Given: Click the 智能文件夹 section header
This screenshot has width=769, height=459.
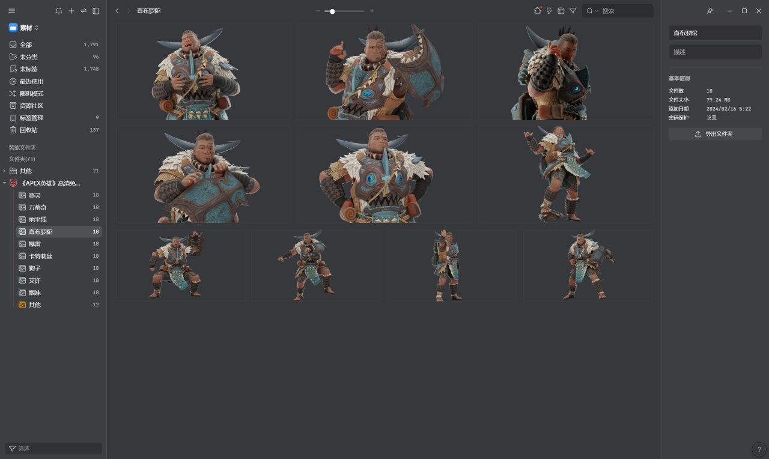Looking at the screenshot, I should (22, 147).
